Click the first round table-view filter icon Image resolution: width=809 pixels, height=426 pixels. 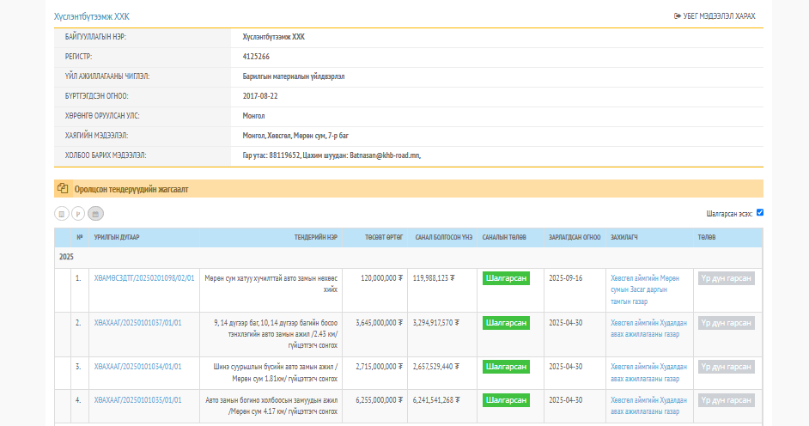click(x=62, y=214)
